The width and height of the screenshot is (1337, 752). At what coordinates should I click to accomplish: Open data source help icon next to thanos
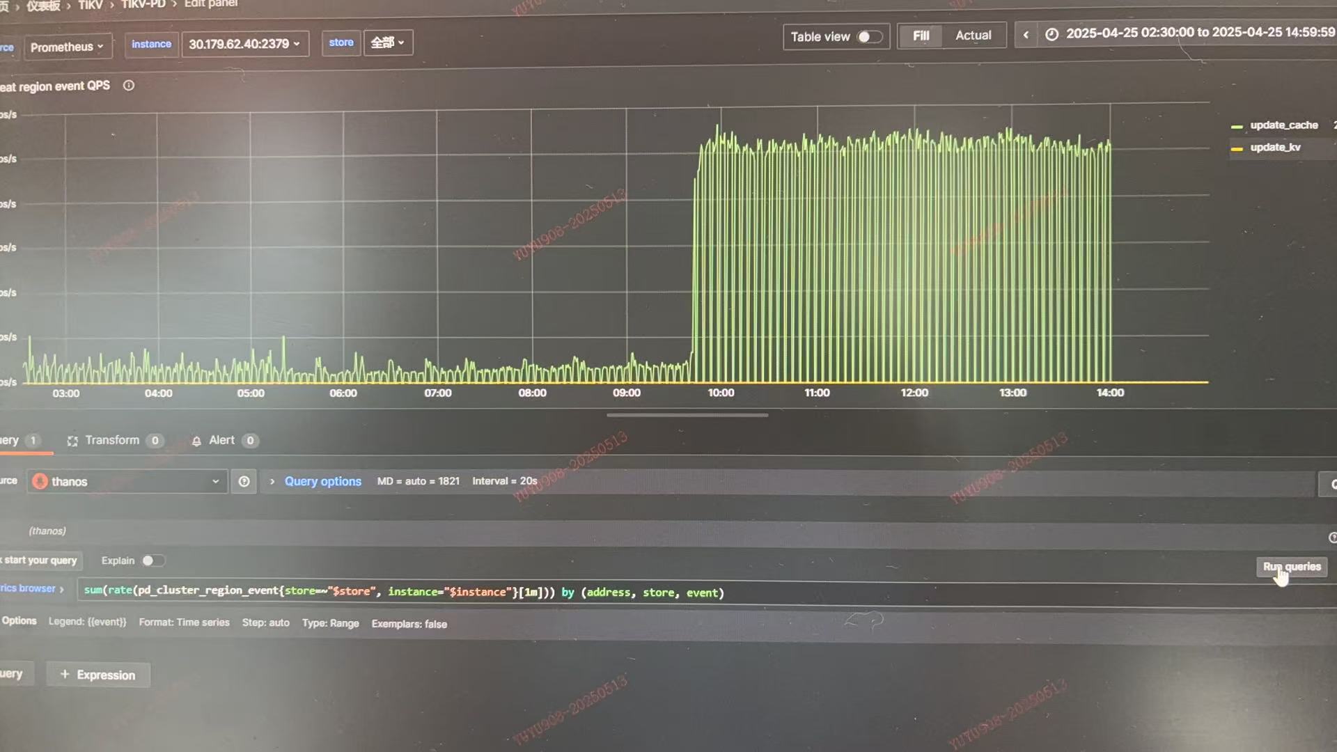244,482
